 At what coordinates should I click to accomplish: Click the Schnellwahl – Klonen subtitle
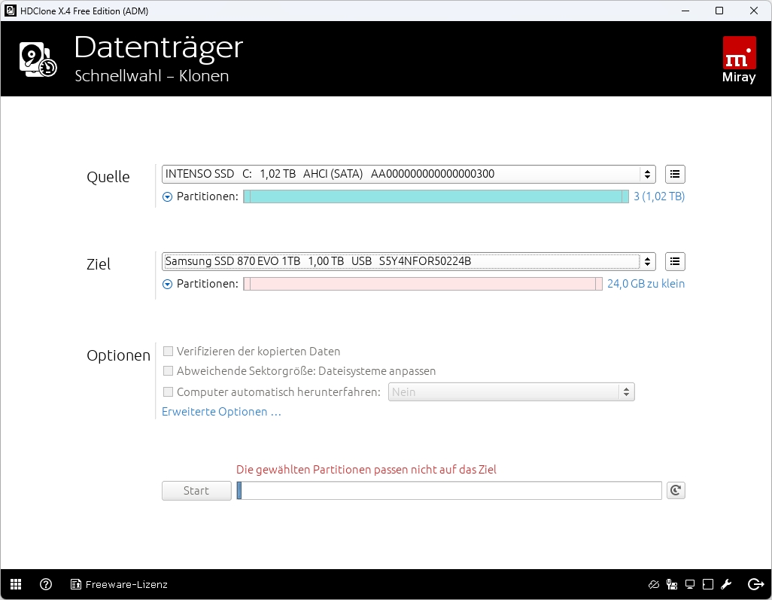click(x=152, y=76)
